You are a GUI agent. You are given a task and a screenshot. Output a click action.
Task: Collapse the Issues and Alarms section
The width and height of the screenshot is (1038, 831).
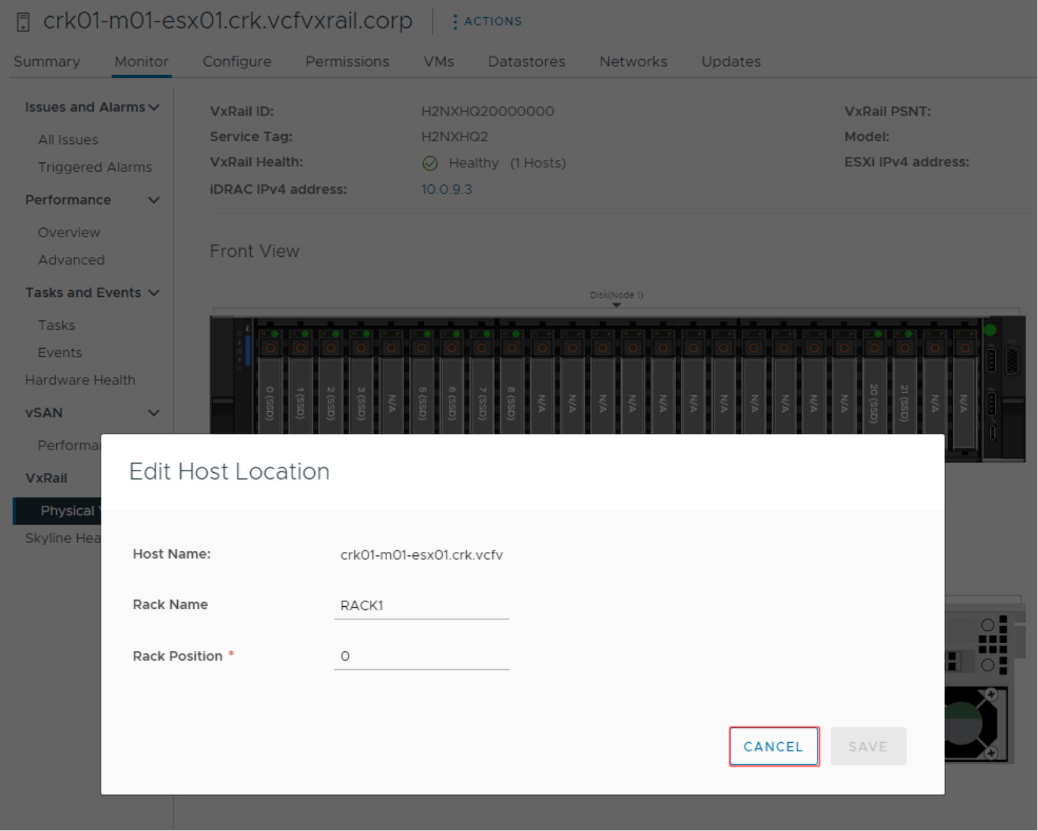point(154,107)
